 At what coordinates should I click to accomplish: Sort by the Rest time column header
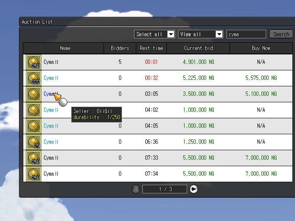151,48
